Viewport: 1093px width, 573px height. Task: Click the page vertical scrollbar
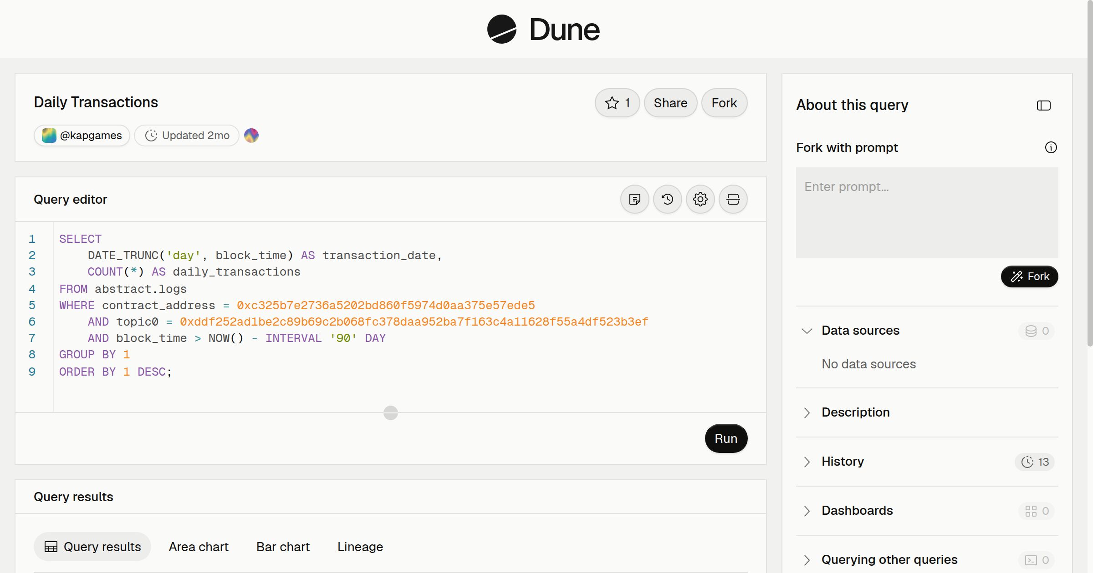(1090, 173)
